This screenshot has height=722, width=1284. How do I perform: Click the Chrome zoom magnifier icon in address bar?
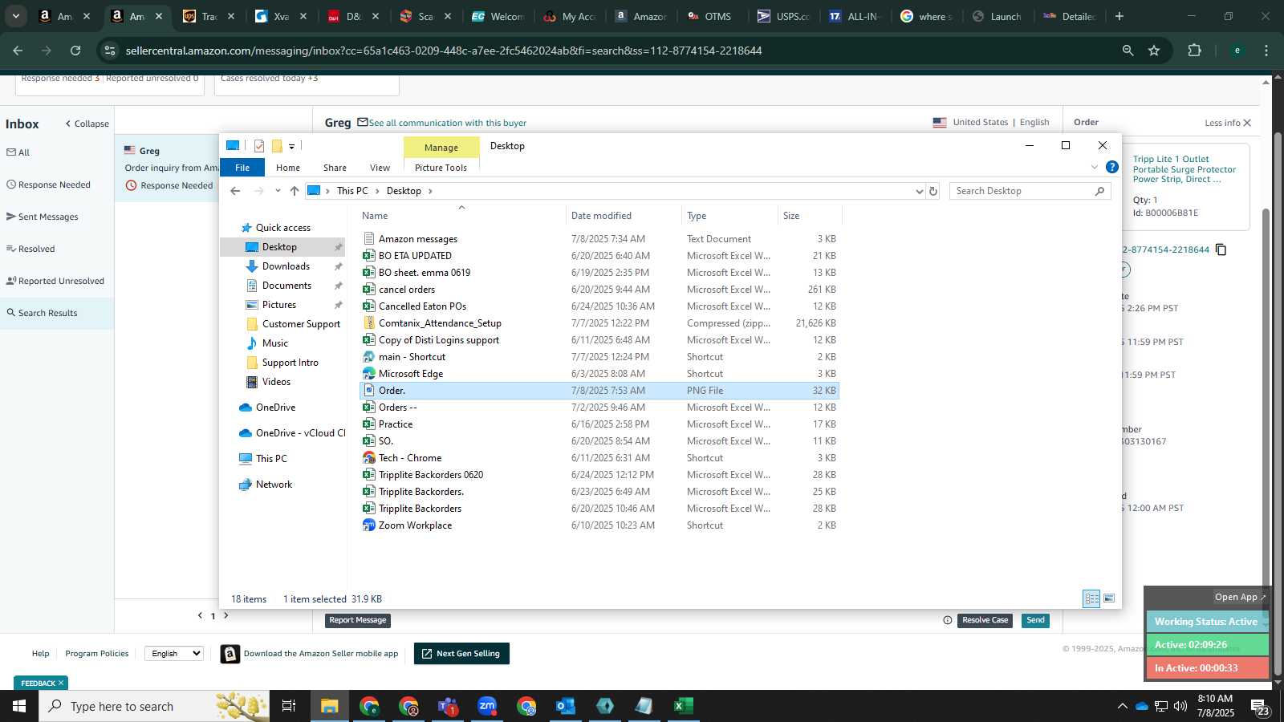tap(1128, 51)
